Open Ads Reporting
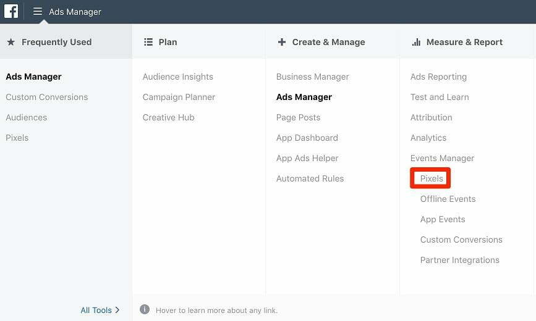The image size is (536, 321). pos(438,77)
